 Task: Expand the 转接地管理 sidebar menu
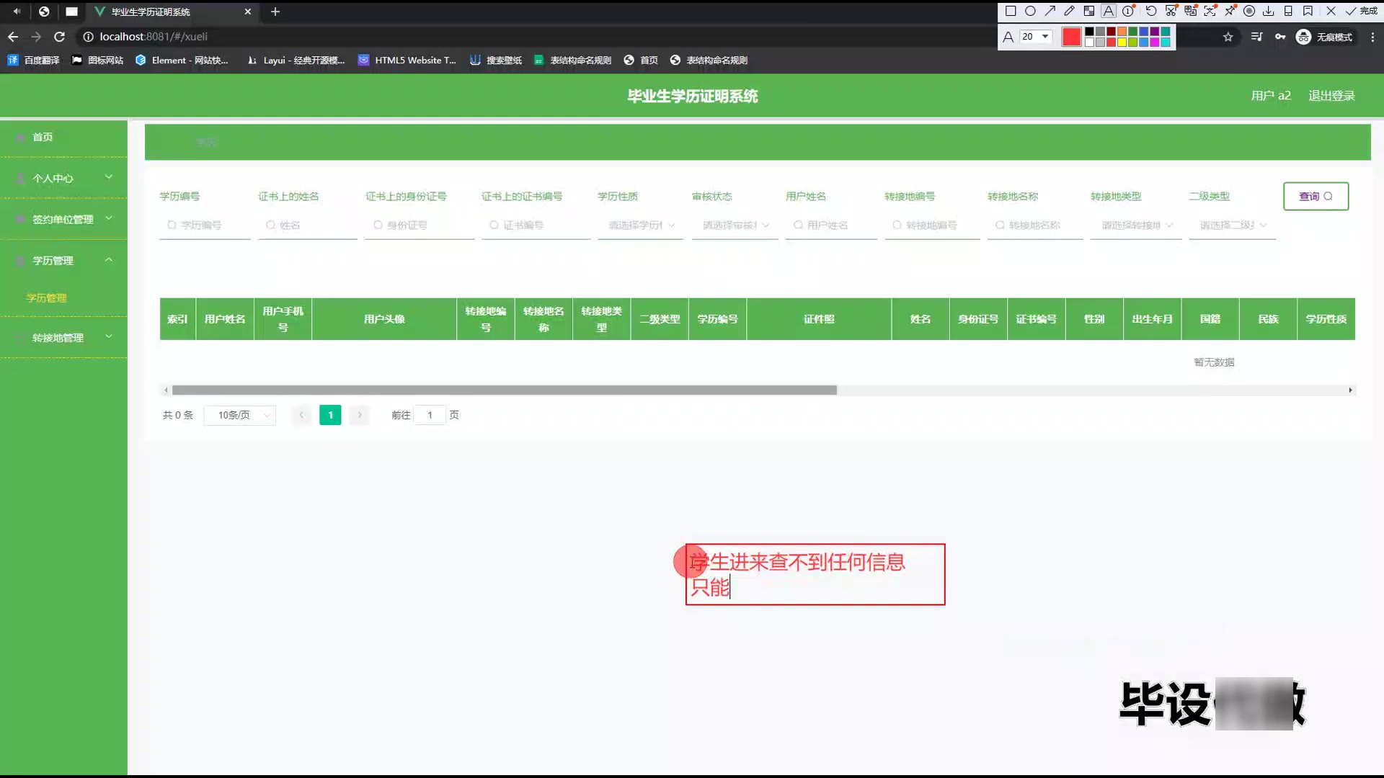(63, 337)
